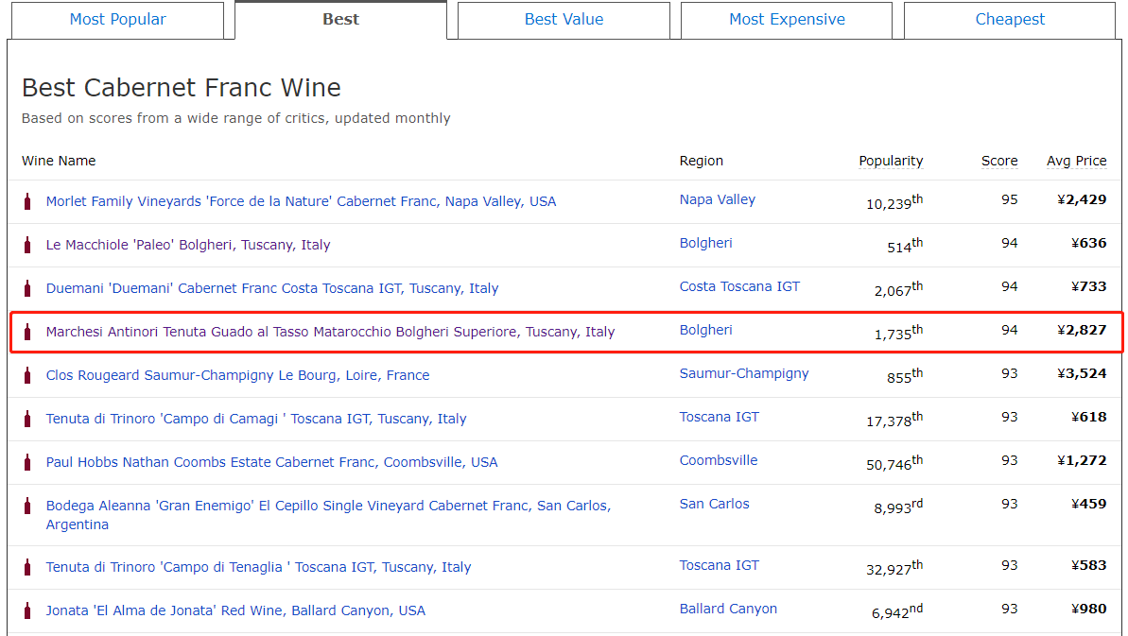Click the 8,993rd popularity rank
This screenshot has width=1128, height=636.
click(x=898, y=507)
